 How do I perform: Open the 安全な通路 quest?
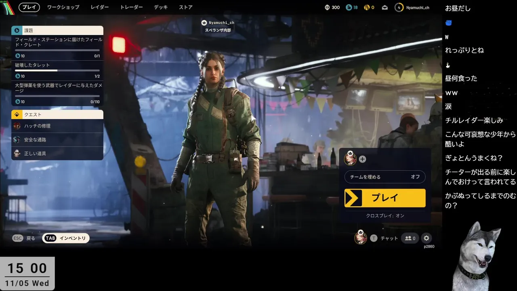coord(57,140)
